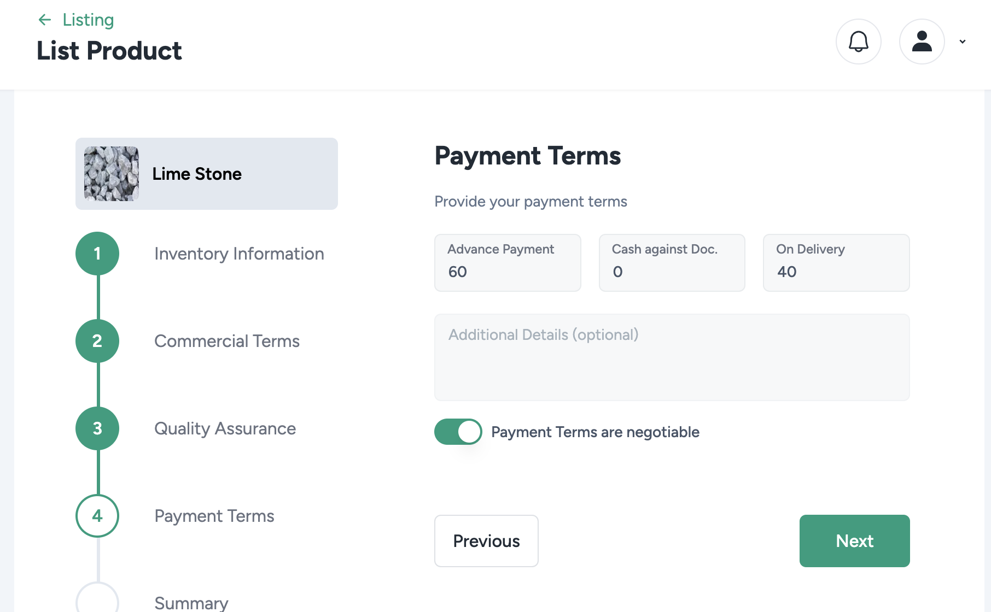Click the Additional Details text area

[672, 357]
